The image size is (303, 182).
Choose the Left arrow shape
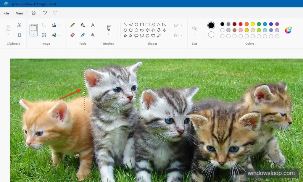[147, 30]
